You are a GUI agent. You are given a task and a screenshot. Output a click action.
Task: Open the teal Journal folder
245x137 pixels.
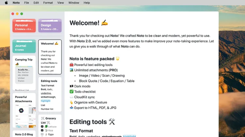[x=24, y=46]
